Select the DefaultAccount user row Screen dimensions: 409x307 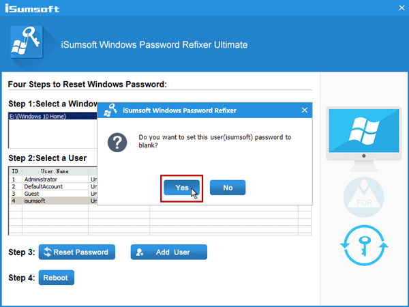pos(53,186)
